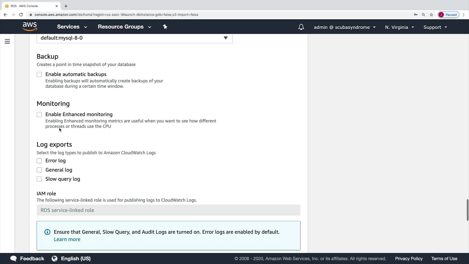
Task: Open the Paused profile button
Action: point(448,15)
